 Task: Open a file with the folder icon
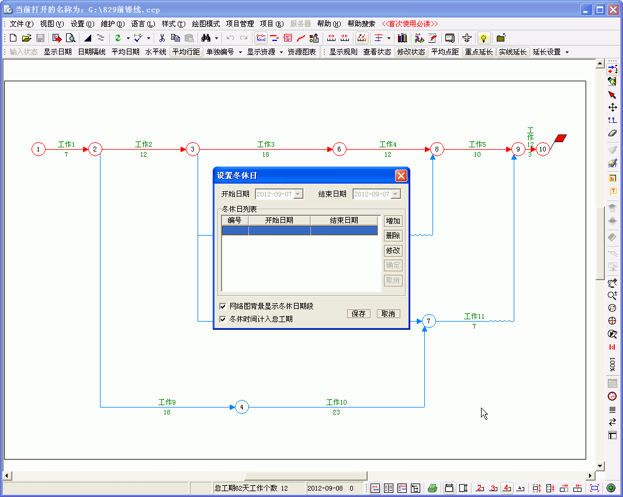point(27,38)
